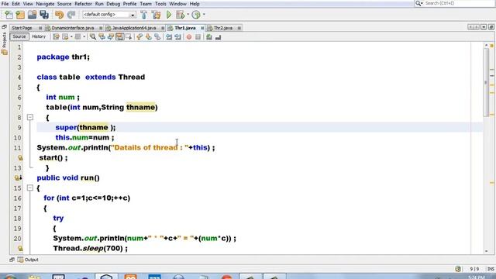Click the Start Macro Recording red icon

point(189,37)
